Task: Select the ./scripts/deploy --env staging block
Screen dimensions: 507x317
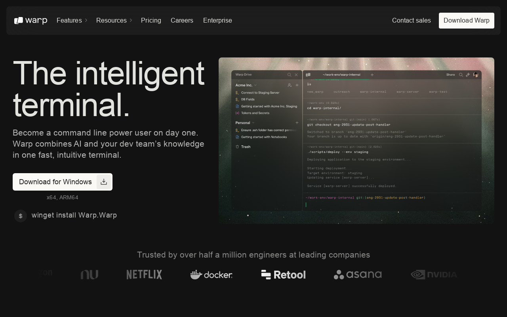Action: click(x=392, y=168)
